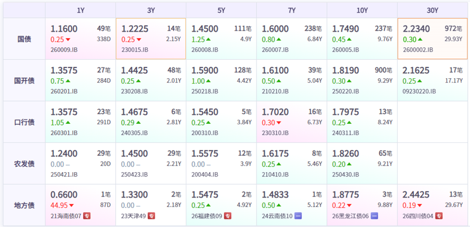470x227 pixels.
Task: Click the 1.1600 yield value
Action: pos(64,29)
